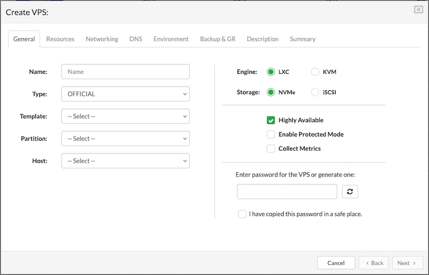
Task: Close the Create VPS dialog
Action: (x=418, y=10)
